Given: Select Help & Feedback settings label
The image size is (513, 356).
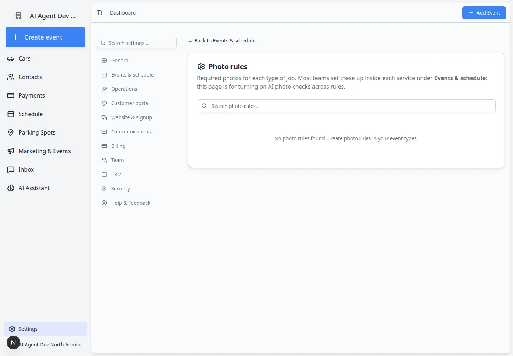Looking at the screenshot, I should click(x=131, y=203).
